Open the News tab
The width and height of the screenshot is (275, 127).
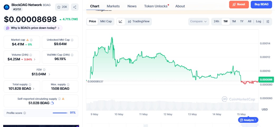click(x=132, y=6)
